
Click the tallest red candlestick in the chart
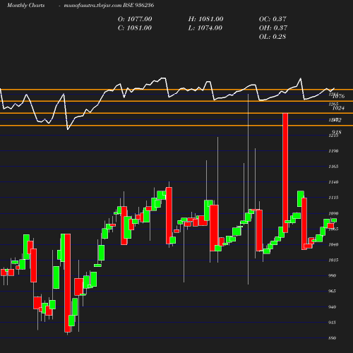click(285, 173)
